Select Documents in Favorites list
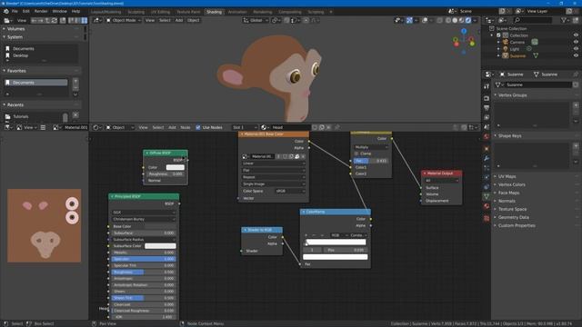This screenshot has height=327, width=582. pos(36,83)
